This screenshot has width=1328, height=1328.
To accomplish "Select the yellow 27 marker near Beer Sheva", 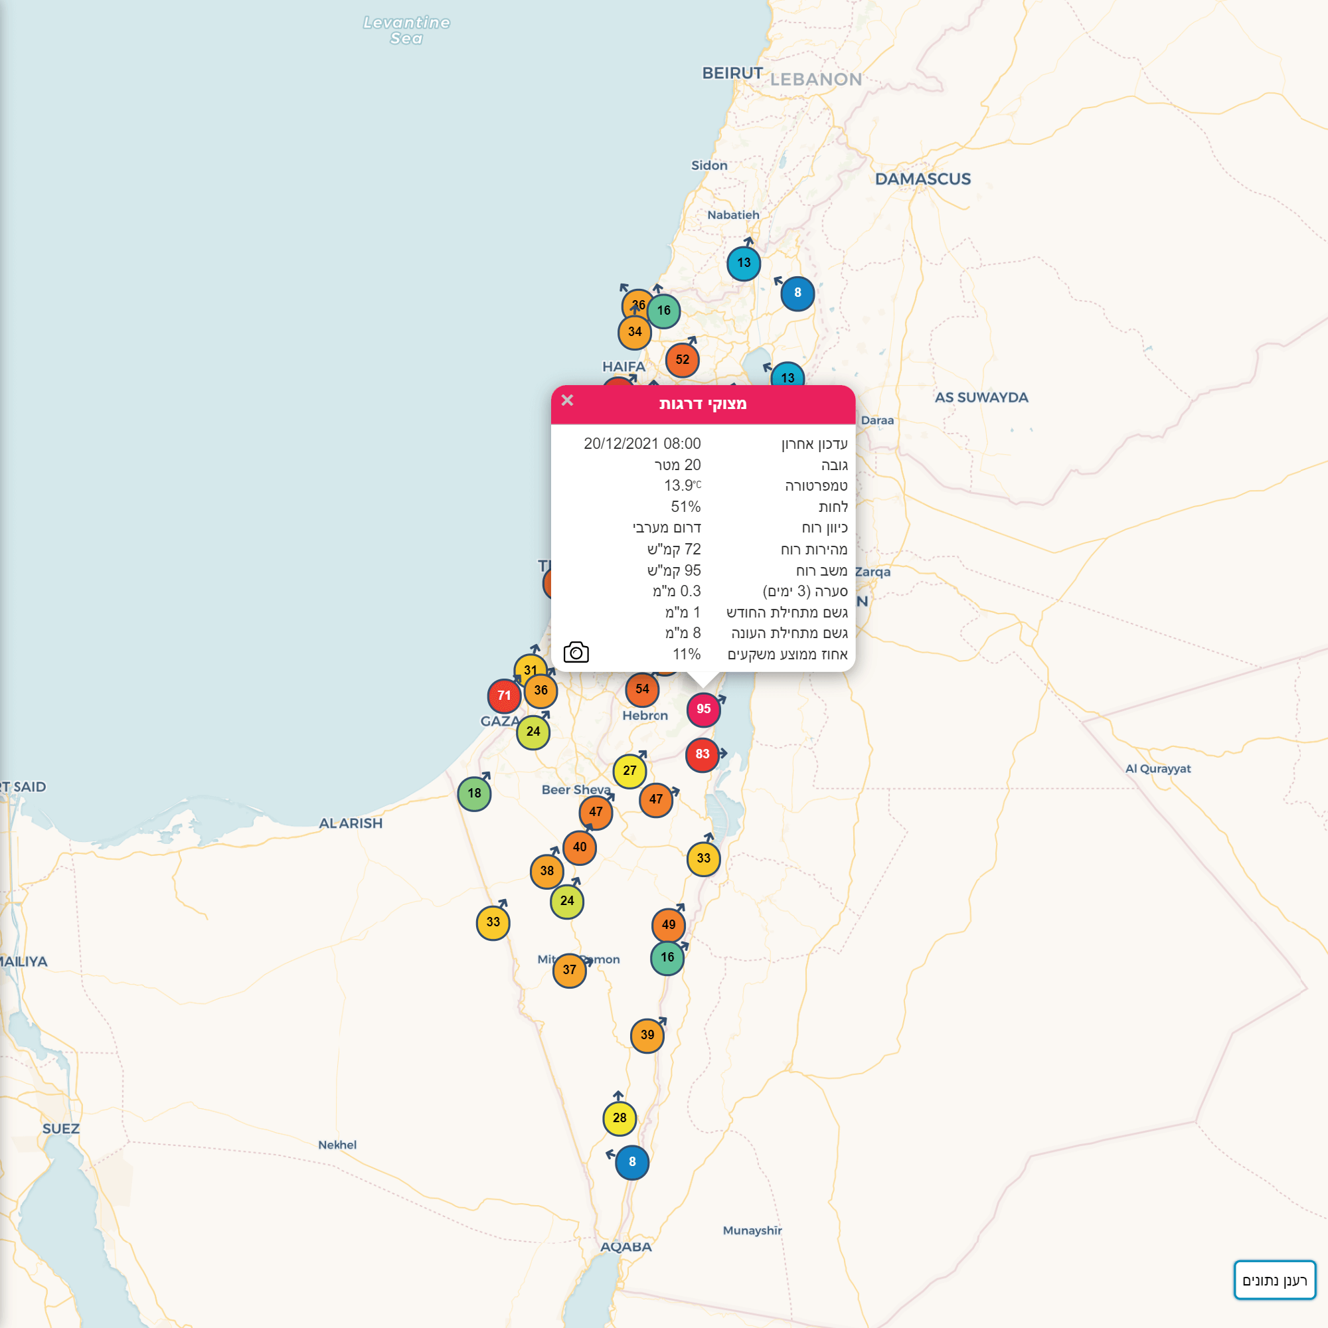I will coord(629,771).
